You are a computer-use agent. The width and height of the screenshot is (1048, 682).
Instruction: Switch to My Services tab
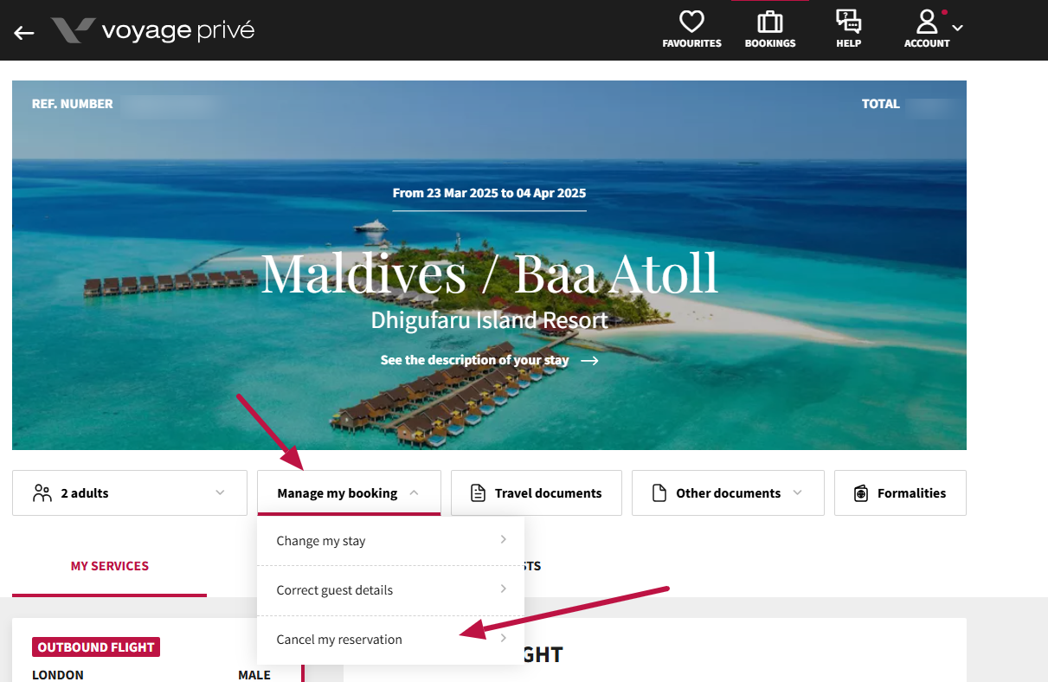click(109, 566)
